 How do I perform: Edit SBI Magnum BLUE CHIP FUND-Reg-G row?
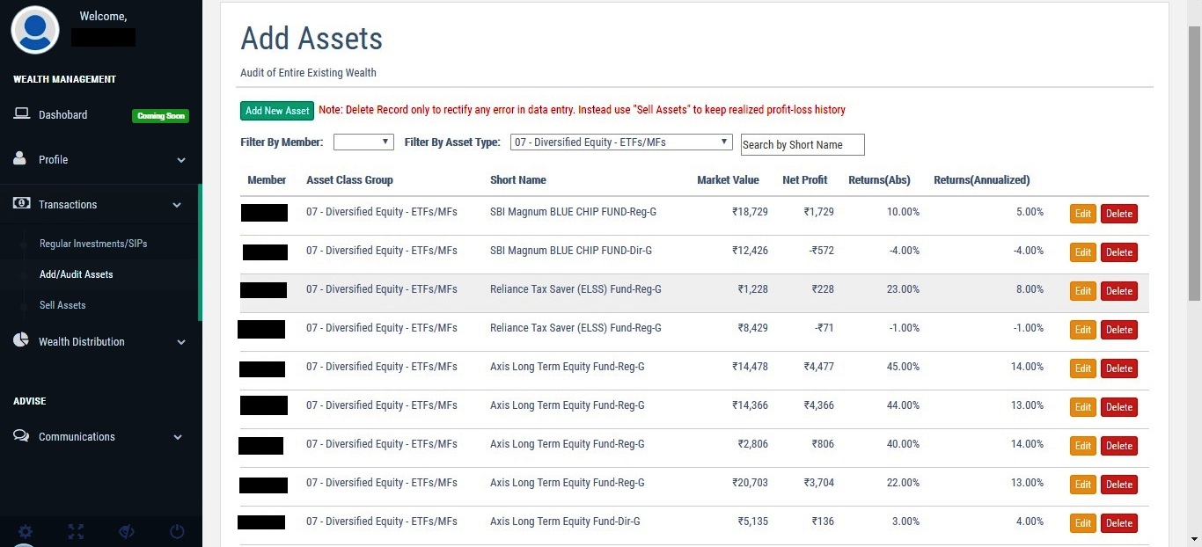(x=1083, y=214)
